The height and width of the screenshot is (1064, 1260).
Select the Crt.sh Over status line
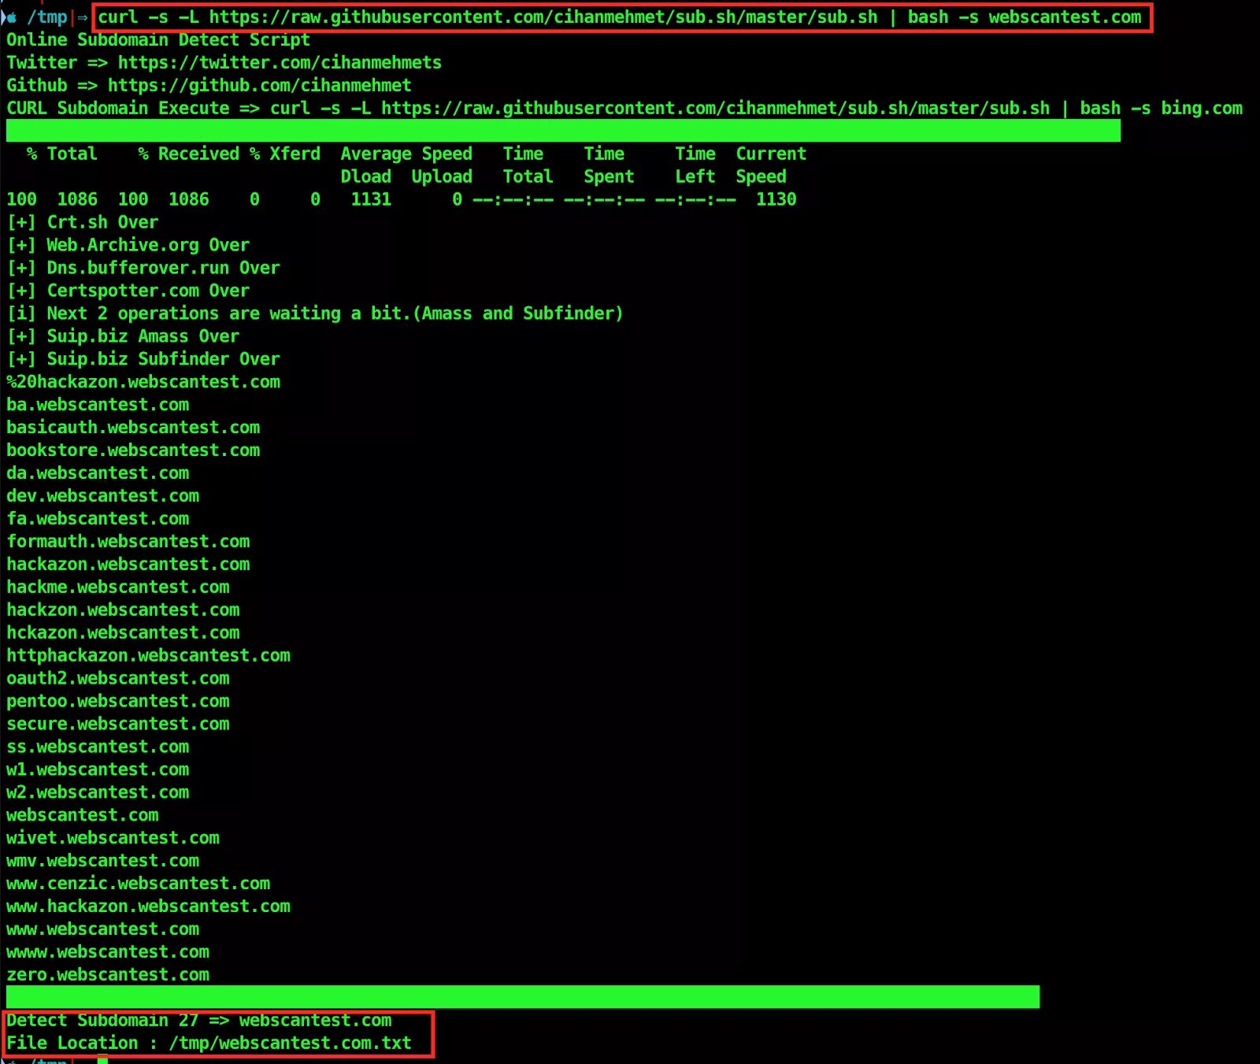tap(81, 222)
